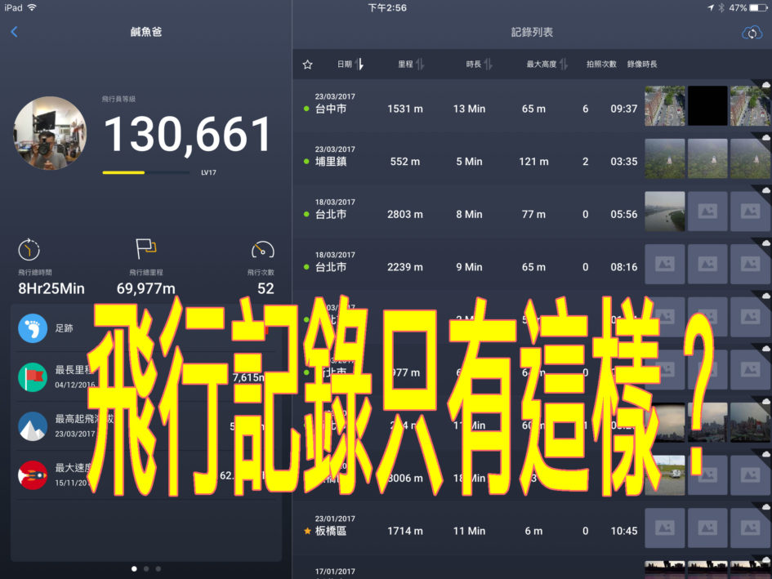Click the 鹹魚爸 profile title

pos(146,32)
